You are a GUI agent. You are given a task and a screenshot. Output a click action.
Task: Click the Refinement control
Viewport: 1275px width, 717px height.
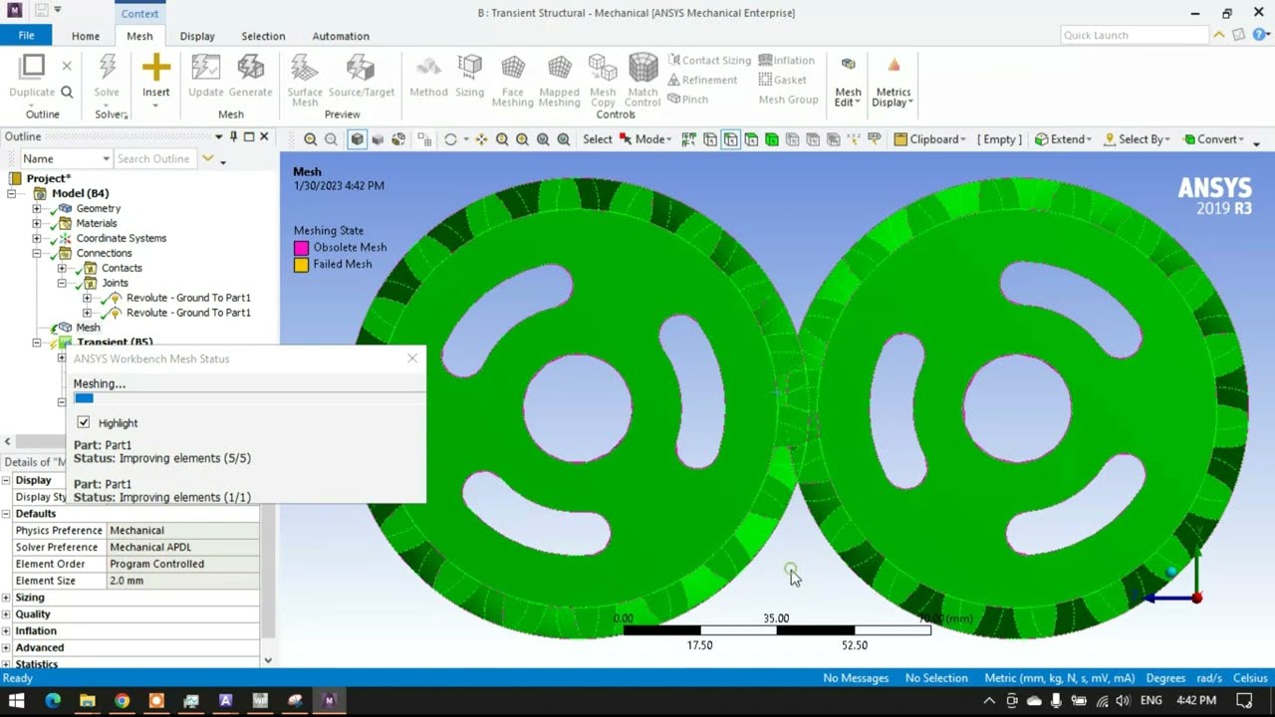coord(702,80)
